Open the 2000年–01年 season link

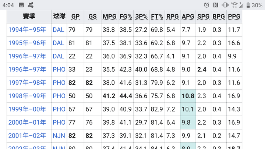click(27, 123)
